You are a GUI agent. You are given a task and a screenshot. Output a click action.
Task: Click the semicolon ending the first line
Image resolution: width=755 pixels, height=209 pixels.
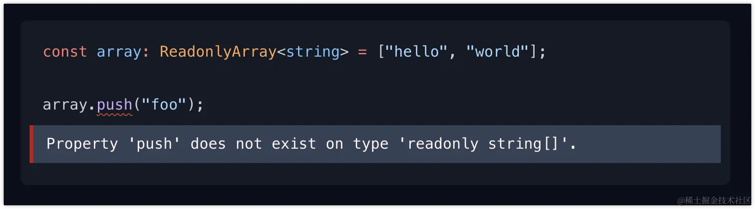coord(542,52)
